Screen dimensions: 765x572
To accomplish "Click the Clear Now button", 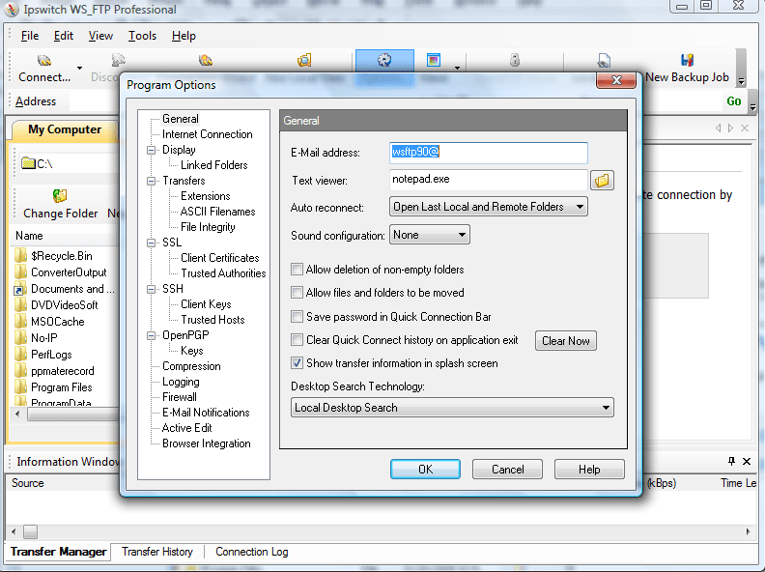I will 566,341.
